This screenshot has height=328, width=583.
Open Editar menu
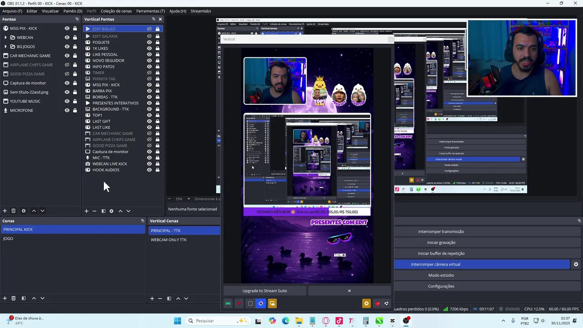[32, 11]
